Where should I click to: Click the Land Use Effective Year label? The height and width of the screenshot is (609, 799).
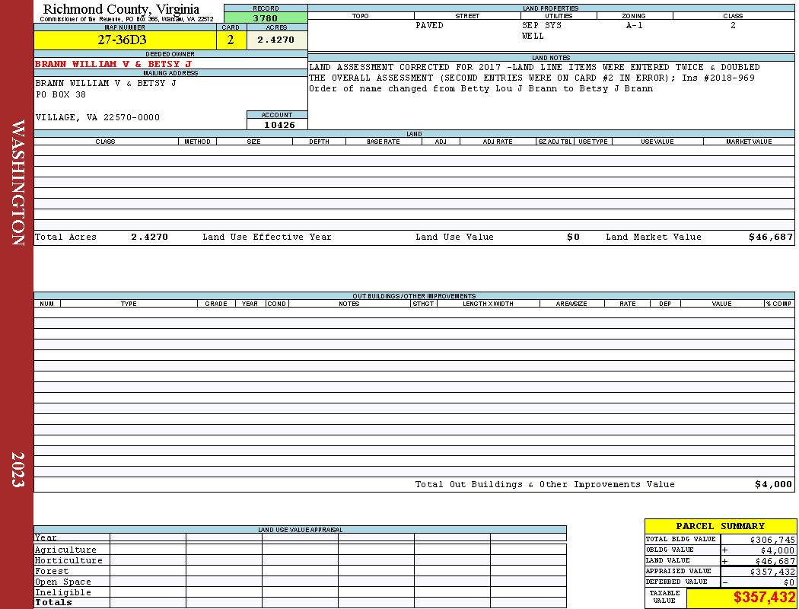tap(267, 237)
